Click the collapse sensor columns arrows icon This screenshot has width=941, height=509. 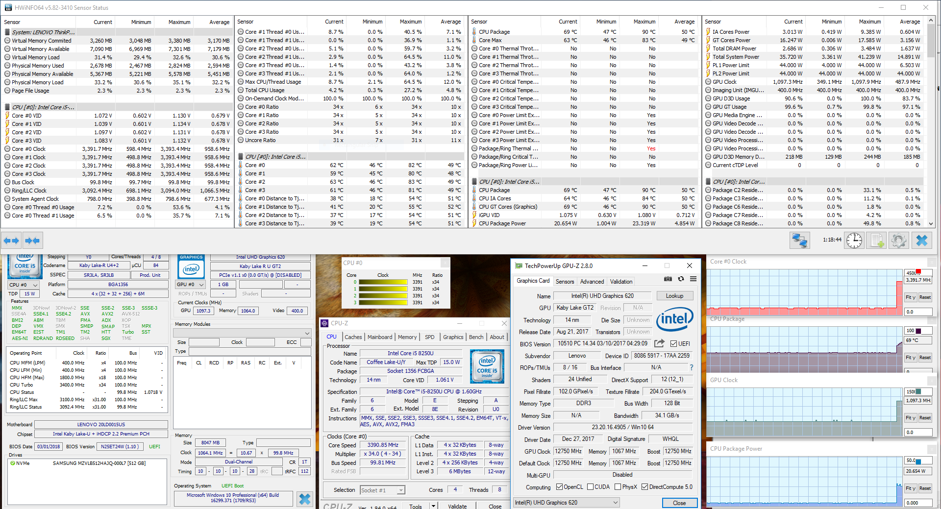tap(32, 241)
